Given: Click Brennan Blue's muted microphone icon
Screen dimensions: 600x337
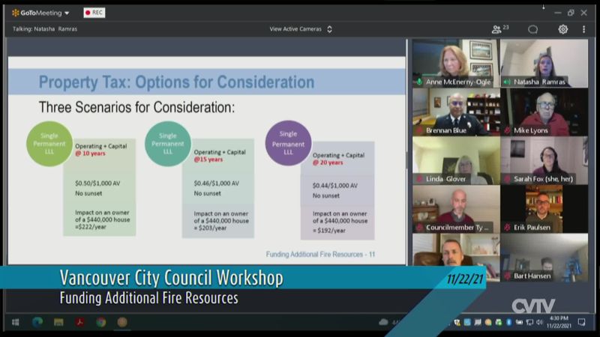Looking at the screenshot, I should (418, 130).
